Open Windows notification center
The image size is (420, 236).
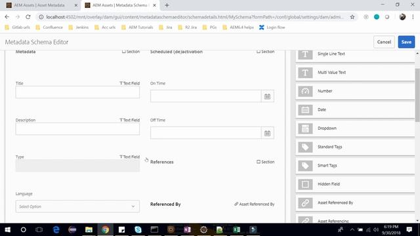409,229
